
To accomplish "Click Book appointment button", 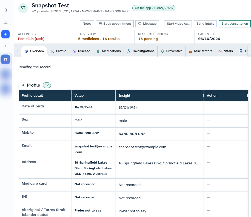I will [115, 24].
